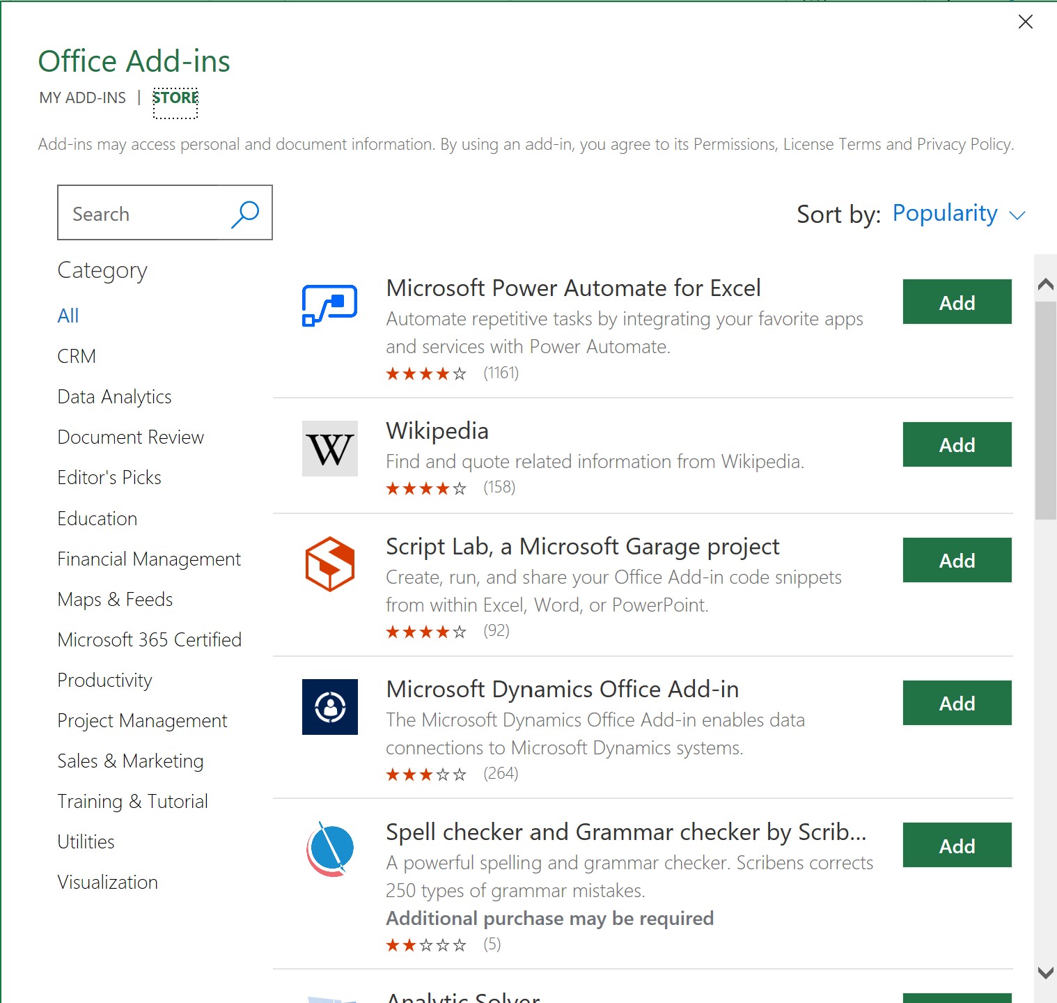Filter by Financial Management category
This screenshot has height=1003, width=1057.
pos(149,559)
